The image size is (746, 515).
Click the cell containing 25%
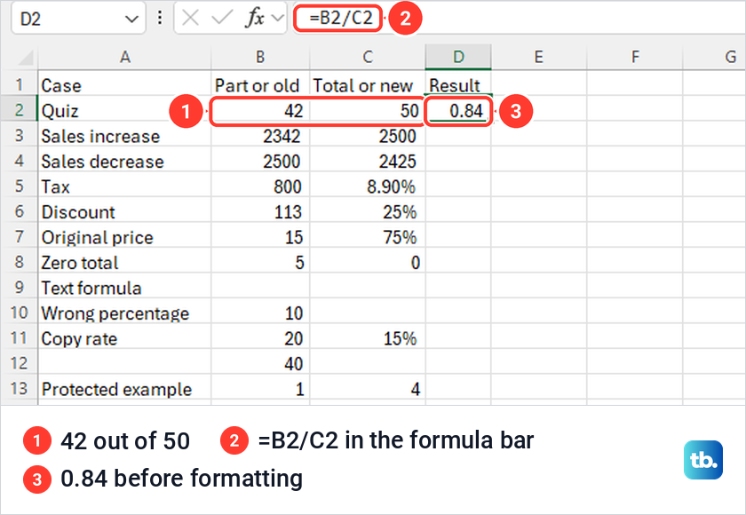tap(368, 211)
